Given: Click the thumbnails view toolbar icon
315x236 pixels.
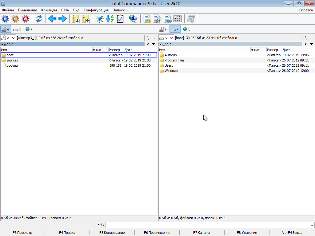Looking at the screenshot, I should tap(177, 19).
